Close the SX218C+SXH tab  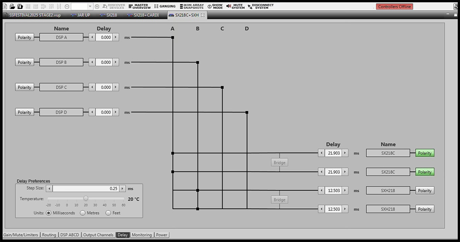click(x=203, y=15)
